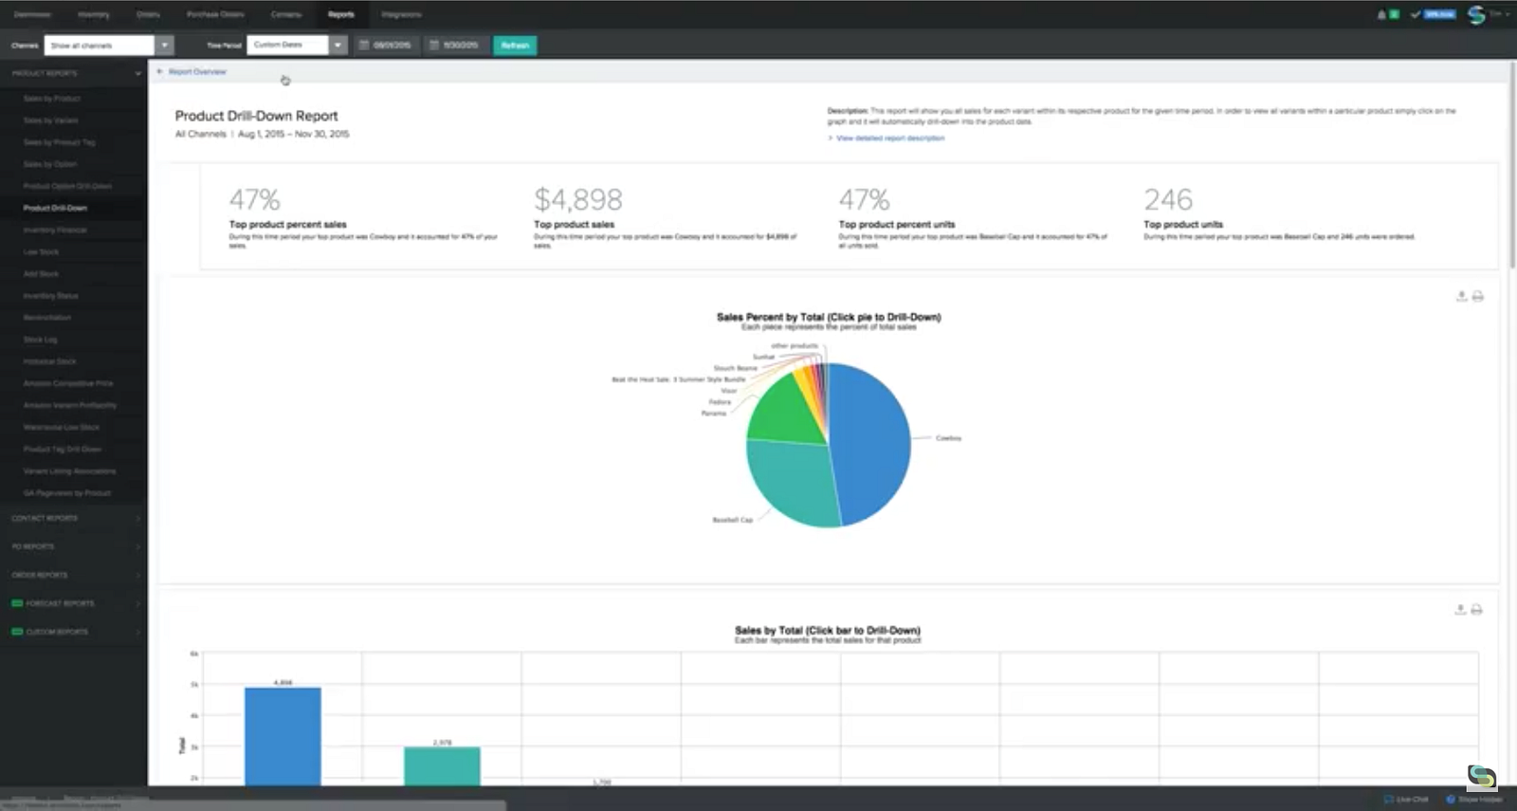
Task: Collapse the Product Reports section
Action: 138,73
